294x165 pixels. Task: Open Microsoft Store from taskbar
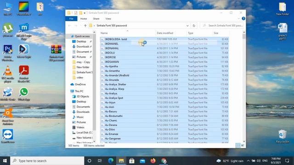(x=132, y=161)
